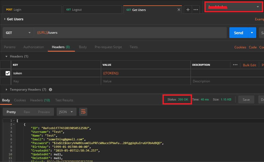Open the Code snippet link
This screenshot has height=162, width=264.
[x=253, y=47]
